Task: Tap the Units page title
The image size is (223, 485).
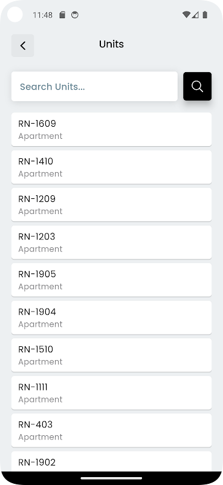Action: point(111,44)
